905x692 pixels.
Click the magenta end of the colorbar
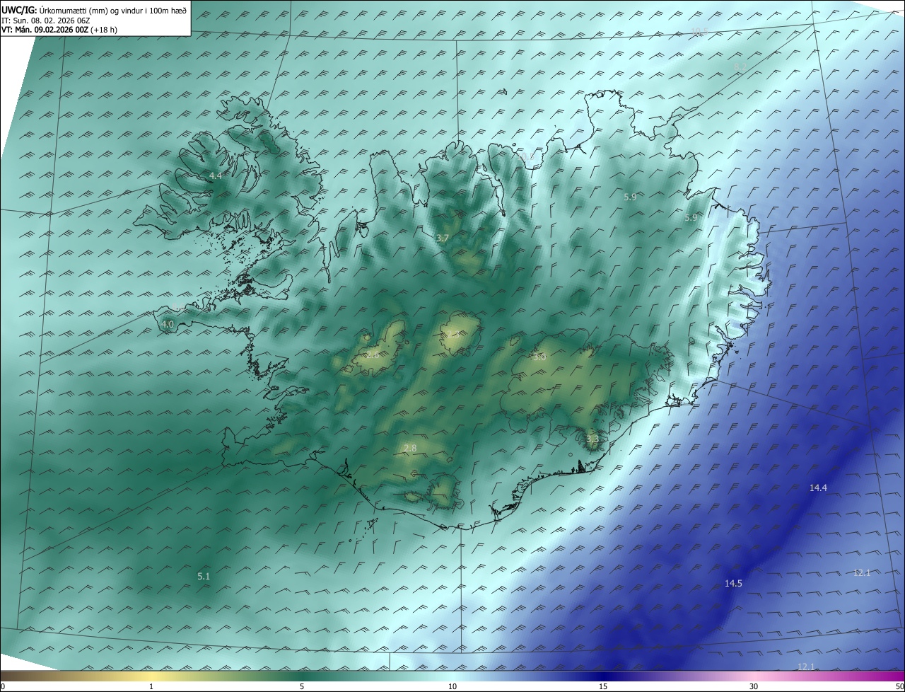tap(892, 676)
